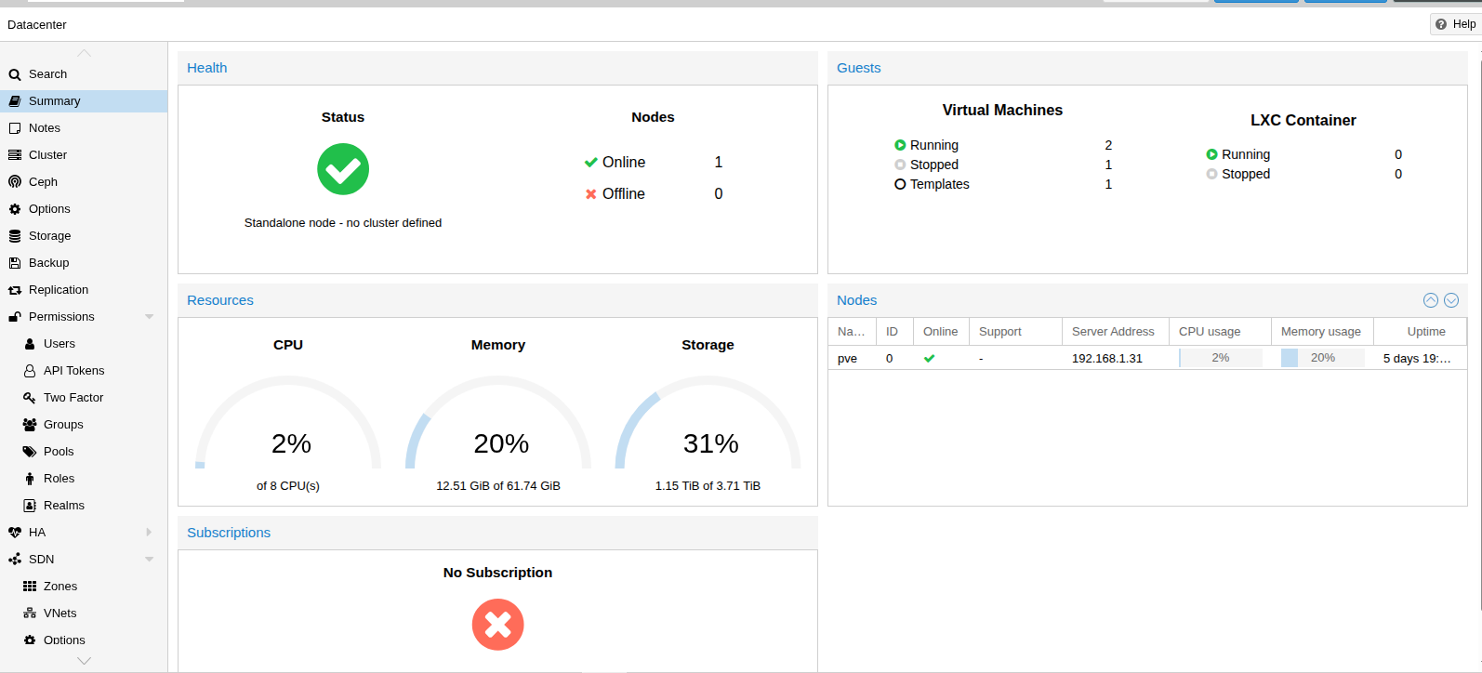Open the Cluster menu item
The image size is (1482, 673).
pyautogui.click(x=47, y=155)
